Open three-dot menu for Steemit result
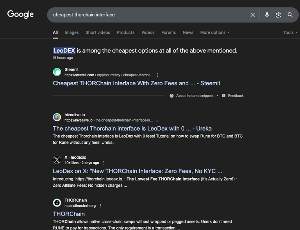The height and width of the screenshot is (230, 300). [157, 75]
